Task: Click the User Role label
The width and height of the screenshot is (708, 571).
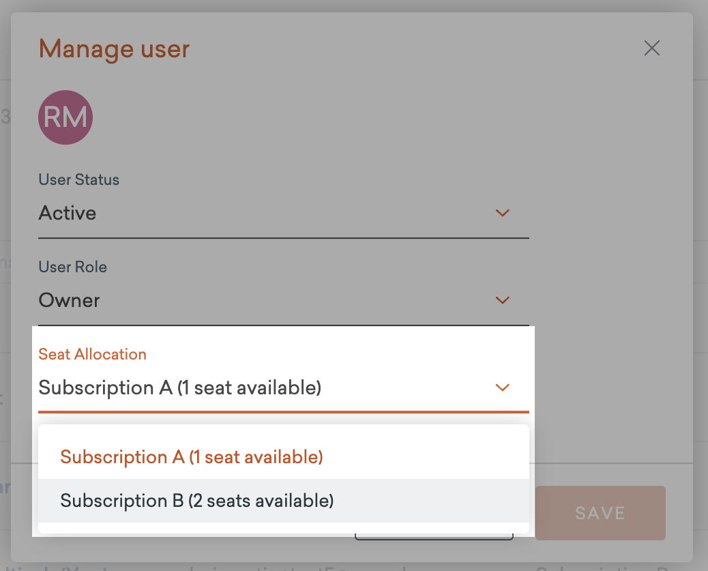Action: (72, 267)
